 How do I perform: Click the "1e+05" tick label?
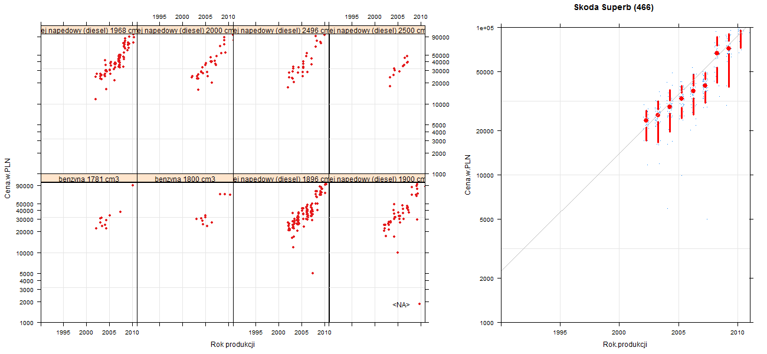coord(485,28)
